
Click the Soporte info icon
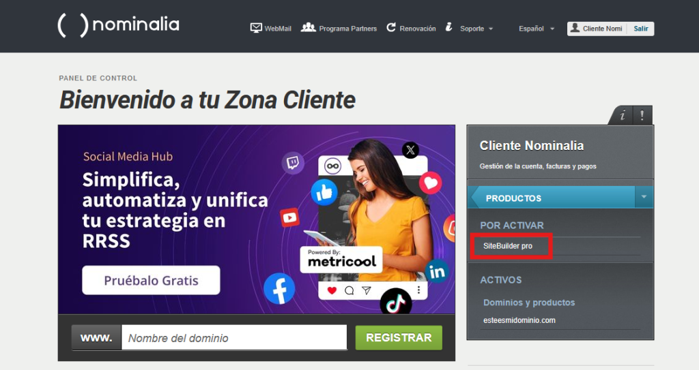tap(449, 27)
